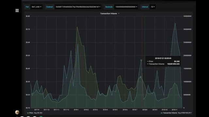Click the tooltip date 2018-07-21 02:00:00
Screen dimensions: 209x117
click(x=163, y=58)
